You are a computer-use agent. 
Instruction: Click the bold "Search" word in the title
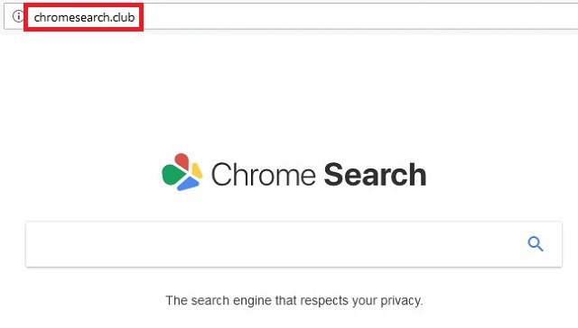coord(375,175)
